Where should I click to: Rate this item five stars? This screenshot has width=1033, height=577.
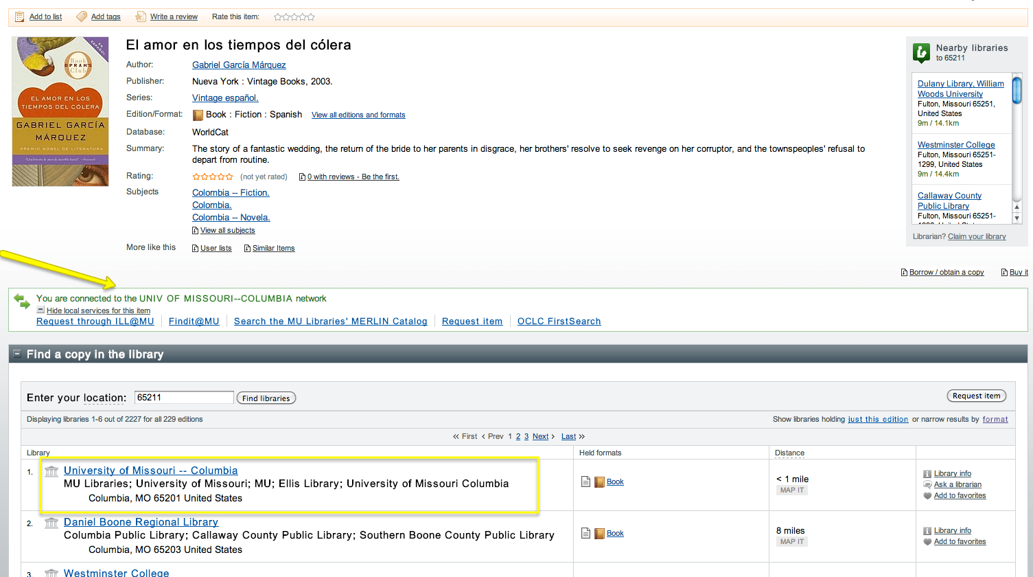click(311, 16)
